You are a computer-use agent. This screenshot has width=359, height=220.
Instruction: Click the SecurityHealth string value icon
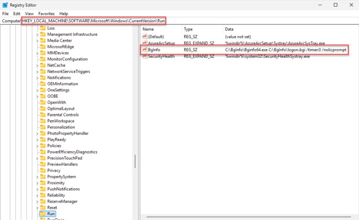pos(145,56)
